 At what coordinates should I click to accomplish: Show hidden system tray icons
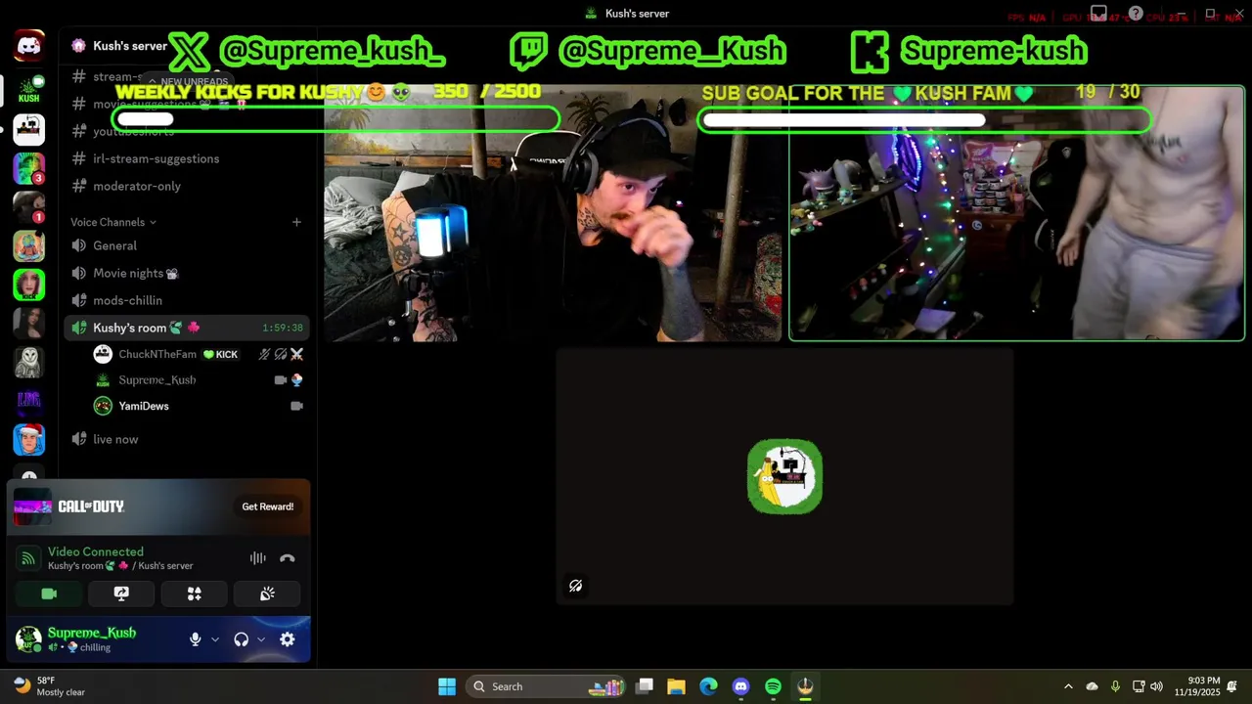coord(1068,686)
